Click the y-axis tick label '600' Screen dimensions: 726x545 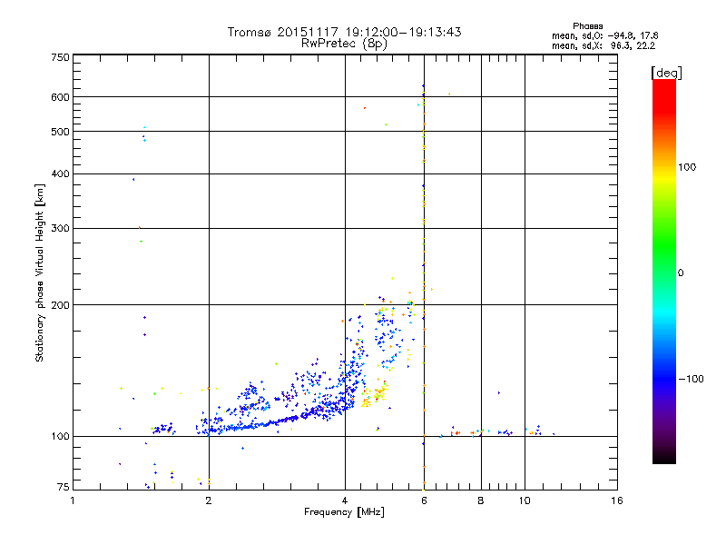(60, 97)
